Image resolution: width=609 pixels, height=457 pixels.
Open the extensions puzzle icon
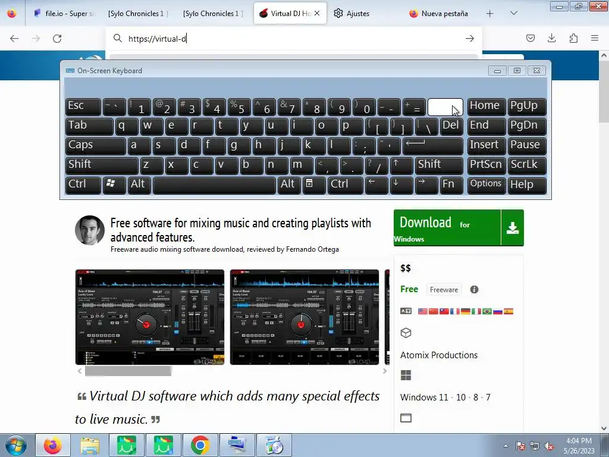pyautogui.click(x=573, y=38)
